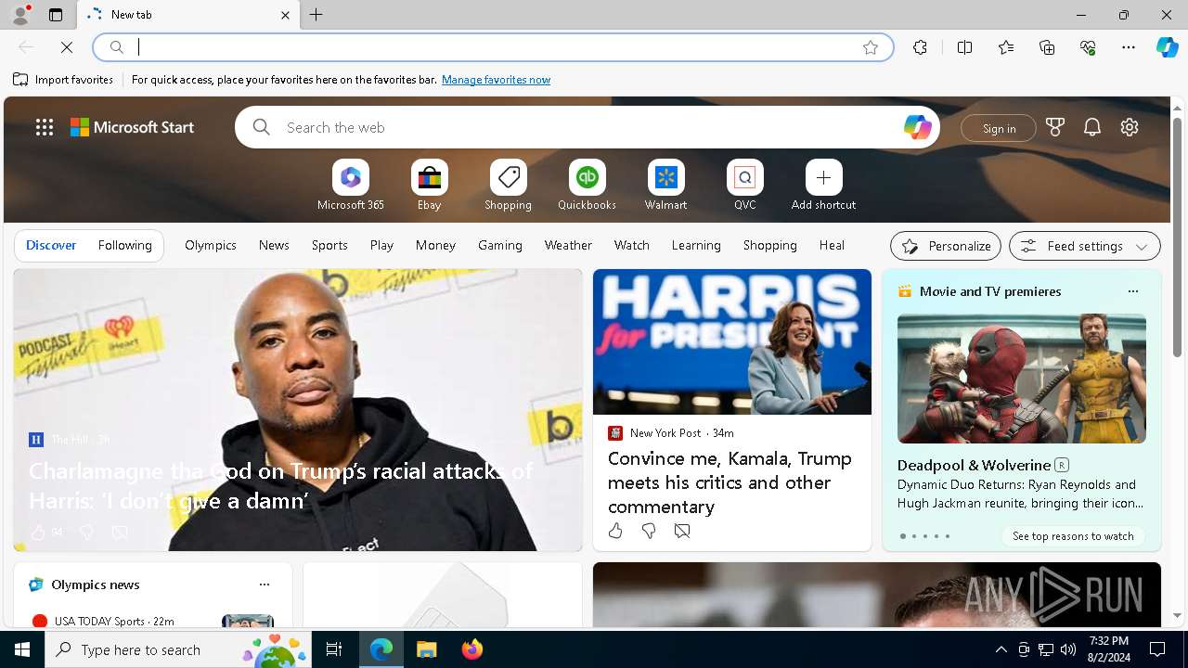This screenshot has height=668, width=1188.
Task: Stop loading the page
Action: [67, 46]
